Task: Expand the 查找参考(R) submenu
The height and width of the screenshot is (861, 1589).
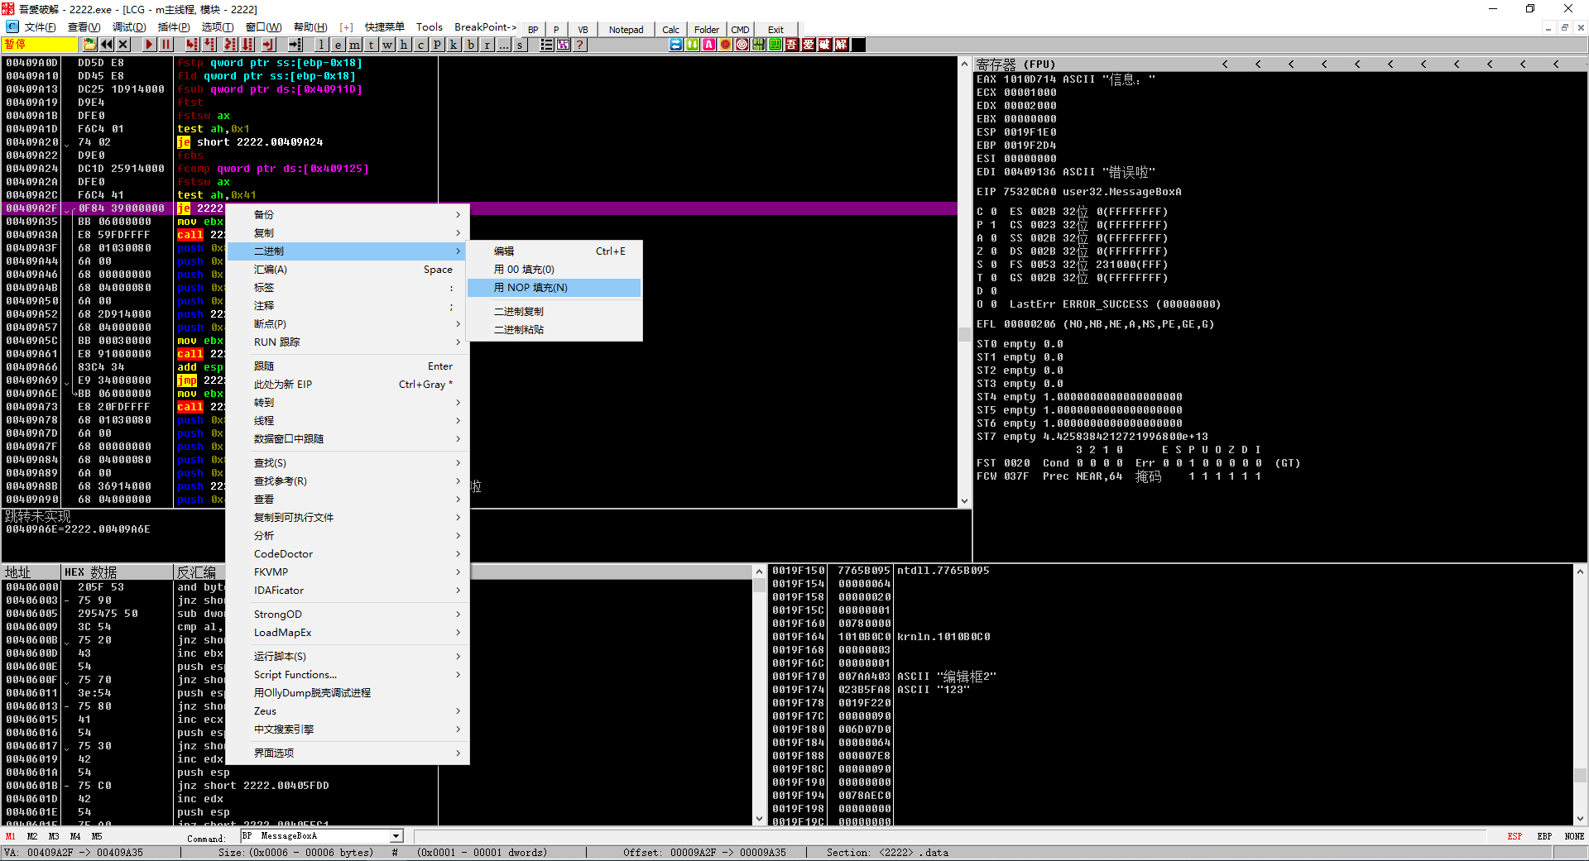Action: (x=348, y=481)
